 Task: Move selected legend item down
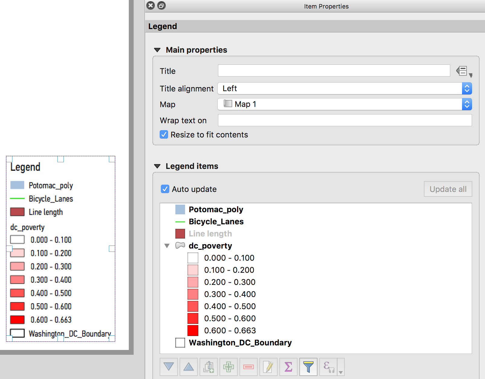(x=169, y=367)
